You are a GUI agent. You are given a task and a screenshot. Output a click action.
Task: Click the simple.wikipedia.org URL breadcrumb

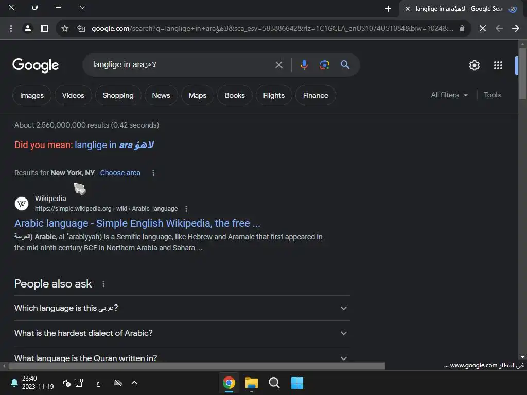(x=106, y=209)
